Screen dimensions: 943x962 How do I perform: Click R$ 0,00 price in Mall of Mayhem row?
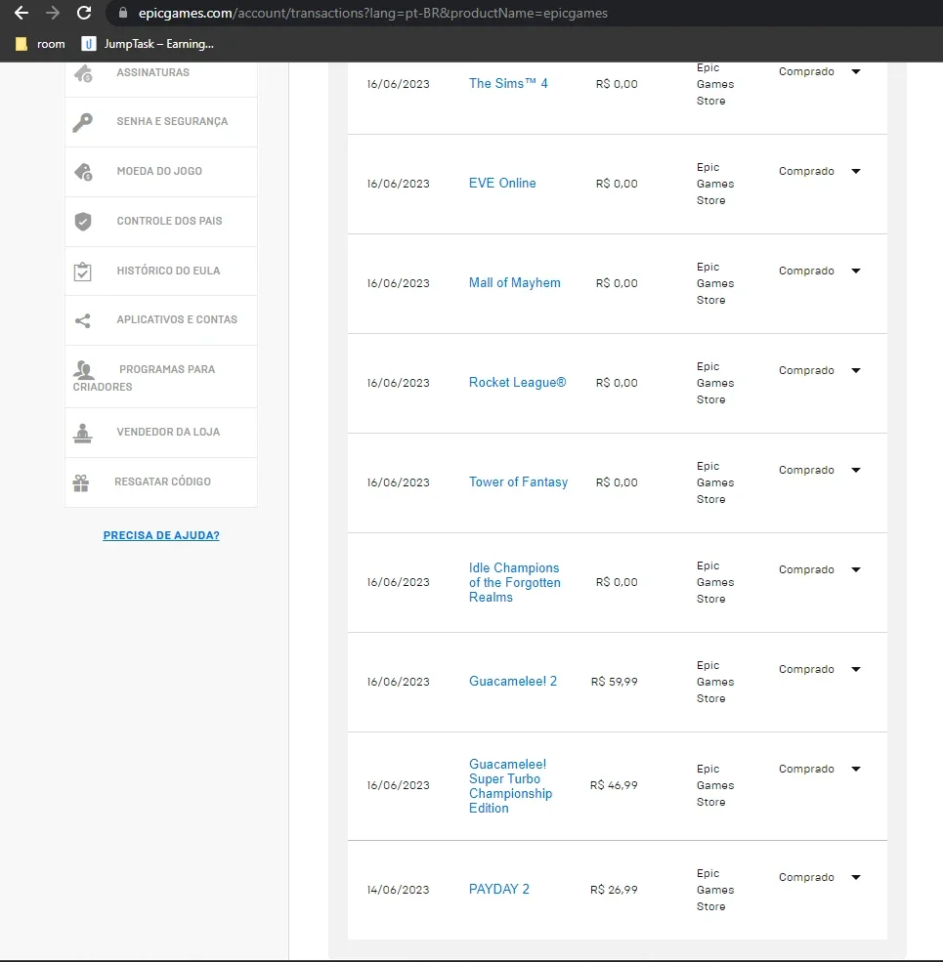(617, 283)
